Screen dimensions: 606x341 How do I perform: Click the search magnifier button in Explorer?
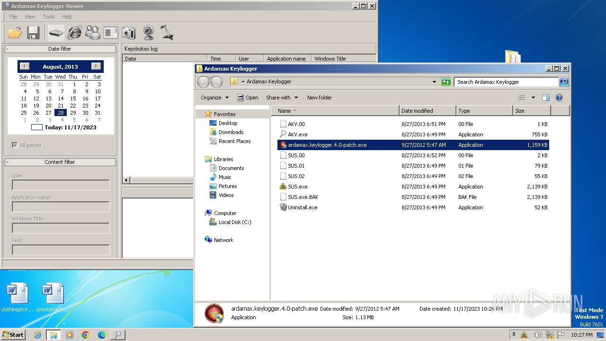pyautogui.click(x=563, y=82)
